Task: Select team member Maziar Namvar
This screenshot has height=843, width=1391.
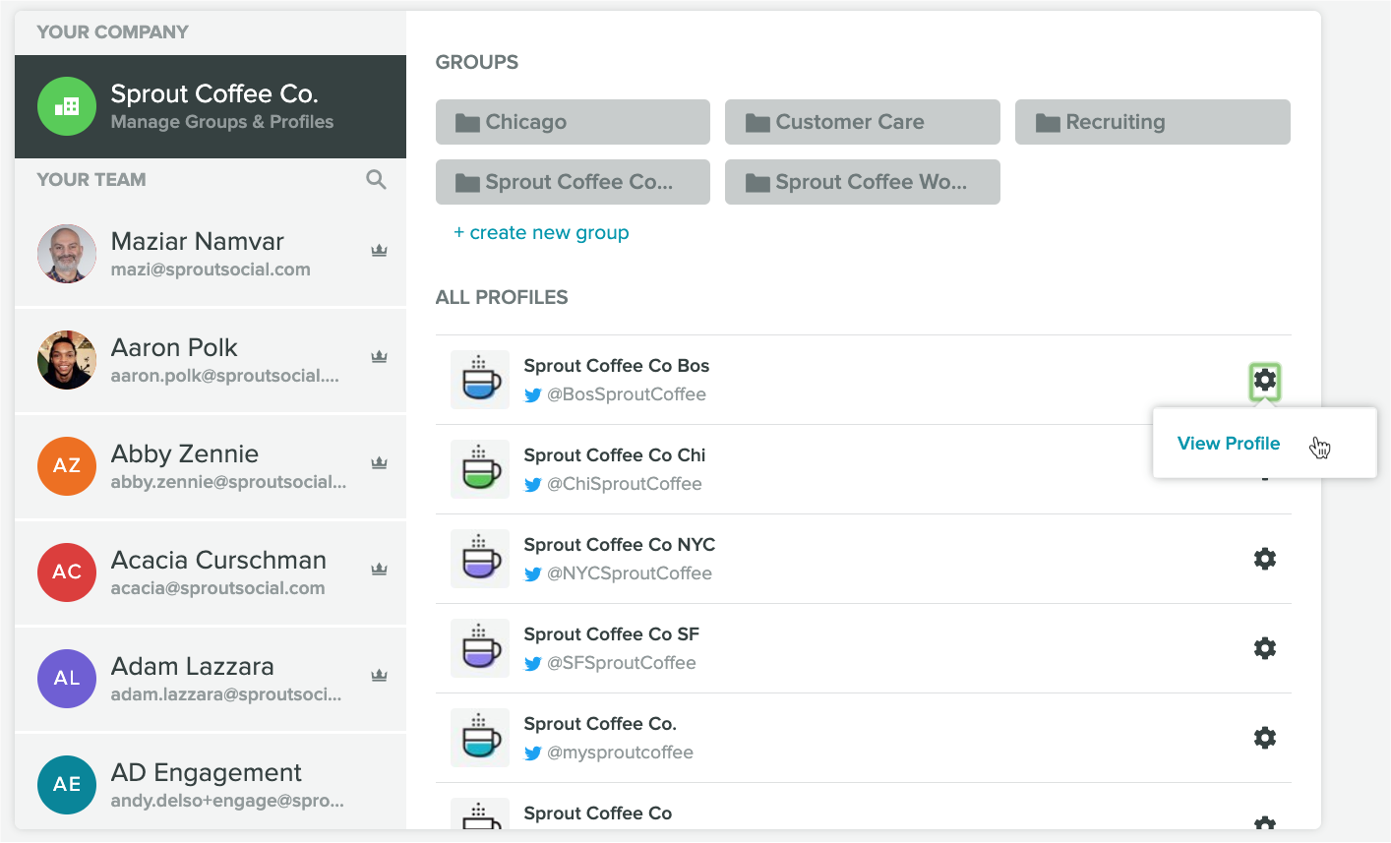Action: (211, 254)
